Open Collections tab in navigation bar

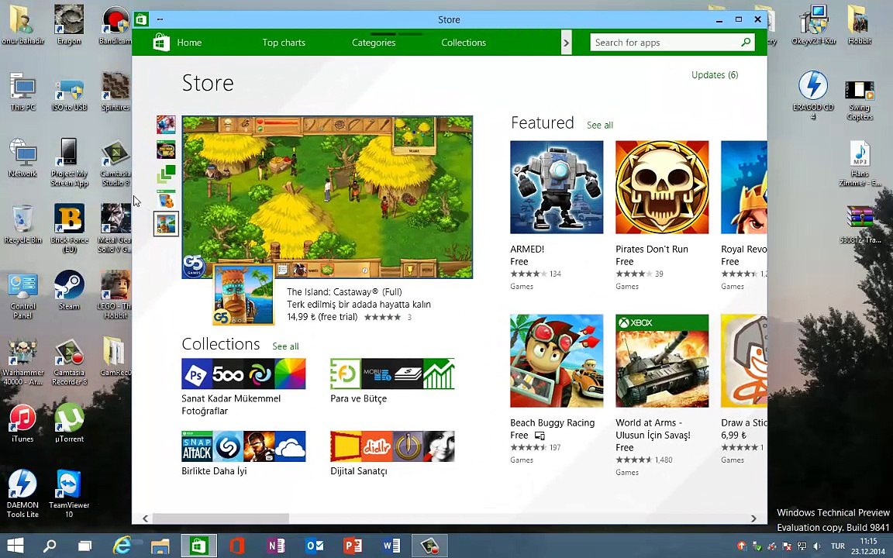click(464, 43)
